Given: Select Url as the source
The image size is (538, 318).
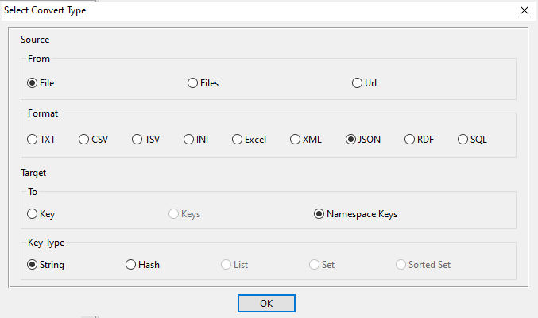Looking at the screenshot, I should [x=358, y=82].
